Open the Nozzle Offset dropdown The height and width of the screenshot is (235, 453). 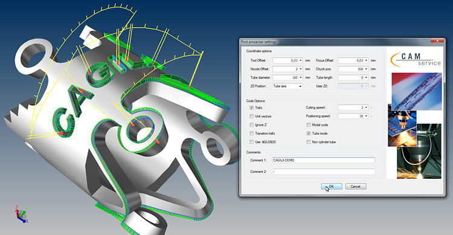(300, 69)
